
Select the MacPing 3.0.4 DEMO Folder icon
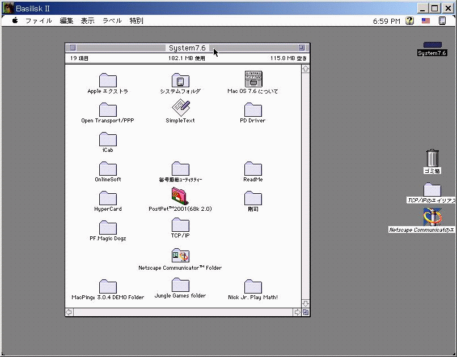point(108,286)
